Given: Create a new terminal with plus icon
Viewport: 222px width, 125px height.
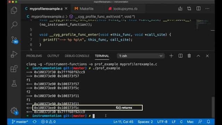Looking at the screenshot, I should [171, 56].
